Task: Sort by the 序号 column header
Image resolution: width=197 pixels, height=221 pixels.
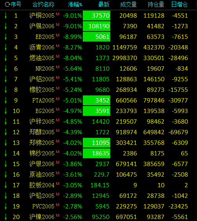Action: [x=16, y=4]
